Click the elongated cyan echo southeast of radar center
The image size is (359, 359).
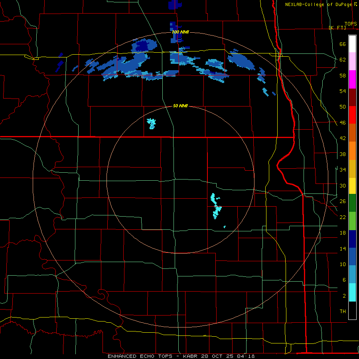pos(216,206)
